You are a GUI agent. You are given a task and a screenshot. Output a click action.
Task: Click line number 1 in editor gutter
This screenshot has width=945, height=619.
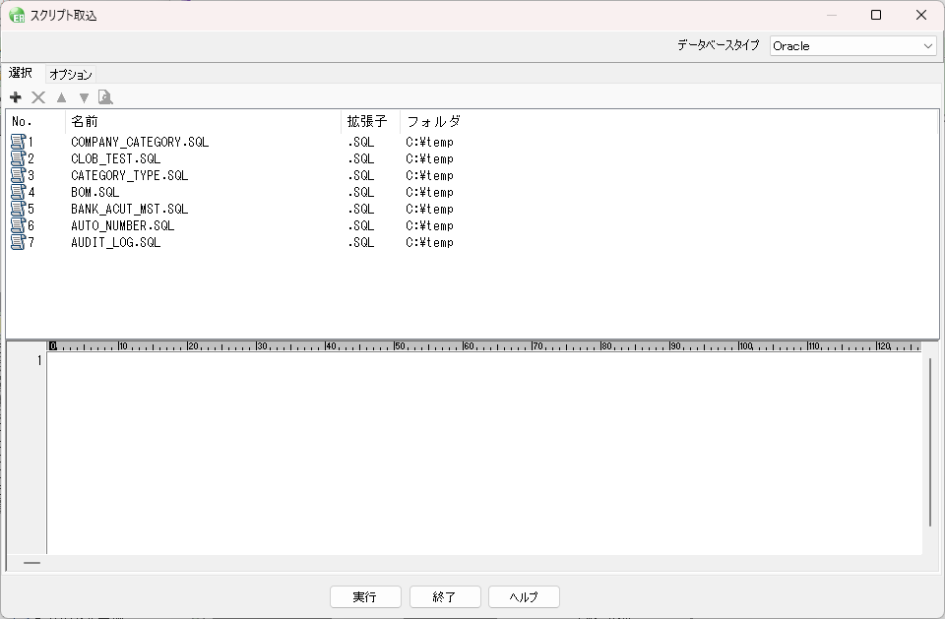(39, 360)
